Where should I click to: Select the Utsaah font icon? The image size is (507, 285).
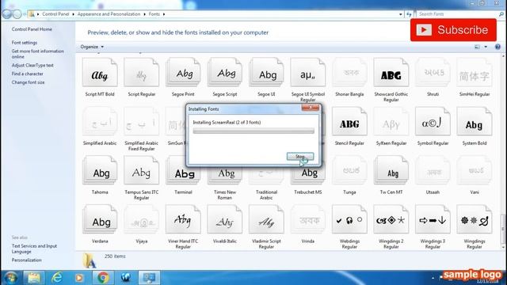pyautogui.click(x=433, y=171)
